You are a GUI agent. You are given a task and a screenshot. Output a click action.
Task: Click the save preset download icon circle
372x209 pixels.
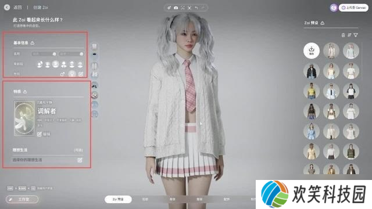click(x=312, y=51)
